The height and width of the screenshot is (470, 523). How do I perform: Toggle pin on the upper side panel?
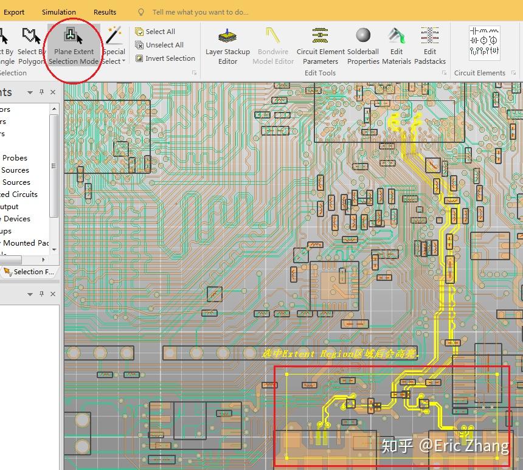[x=42, y=92]
